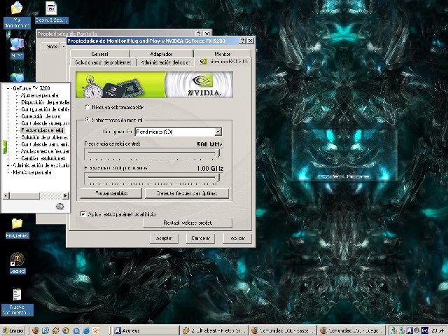Click the Probar cambios button

(x=111, y=193)
